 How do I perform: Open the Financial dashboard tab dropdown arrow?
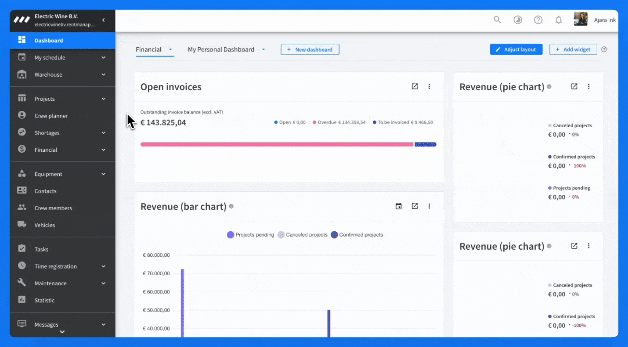(170, 49)
